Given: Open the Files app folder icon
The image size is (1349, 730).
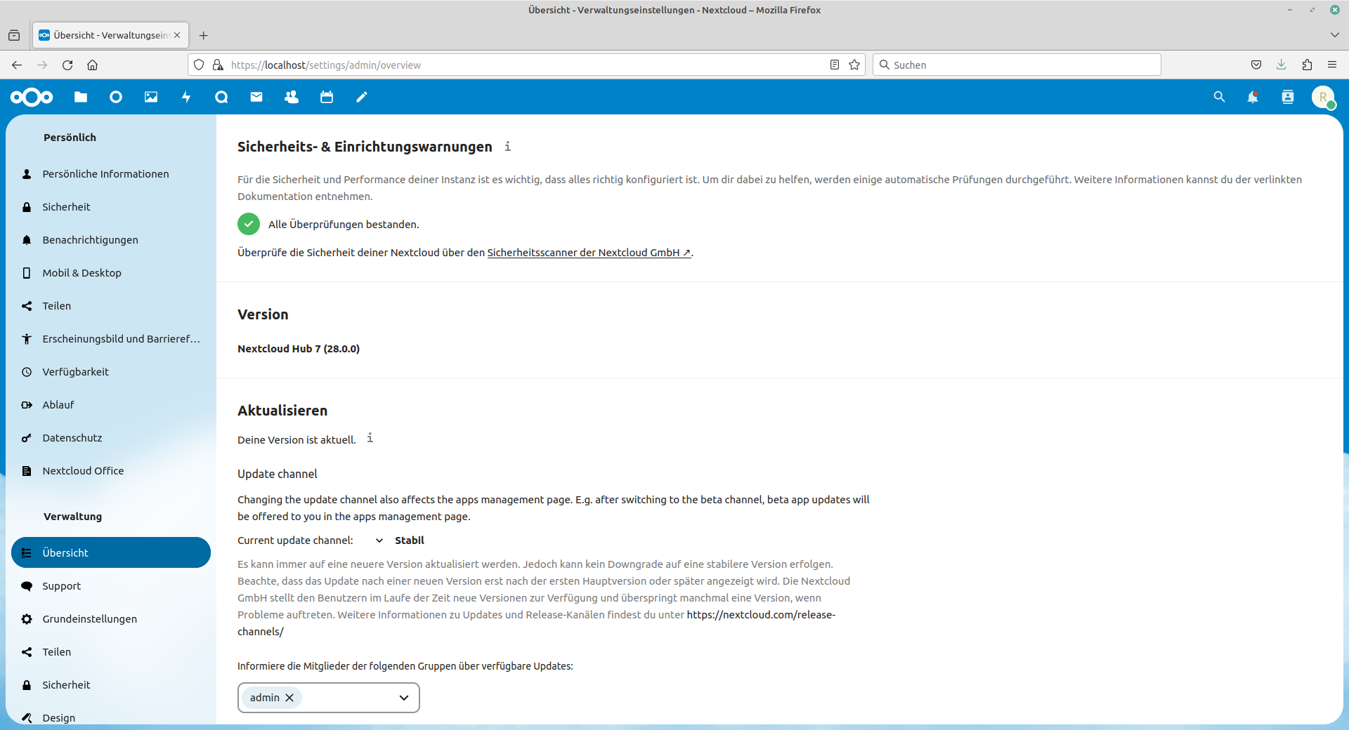Looking at the screenshot, I should click(81, 97).
